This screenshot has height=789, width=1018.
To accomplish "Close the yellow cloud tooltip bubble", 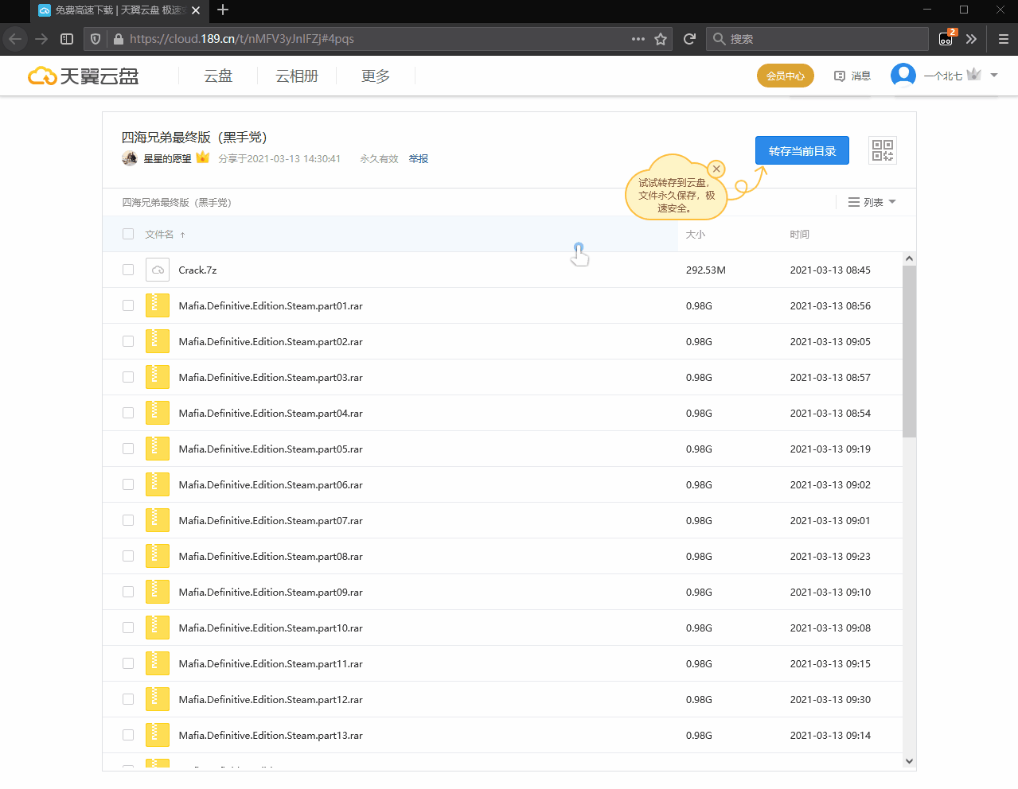I will coord(716,169).
